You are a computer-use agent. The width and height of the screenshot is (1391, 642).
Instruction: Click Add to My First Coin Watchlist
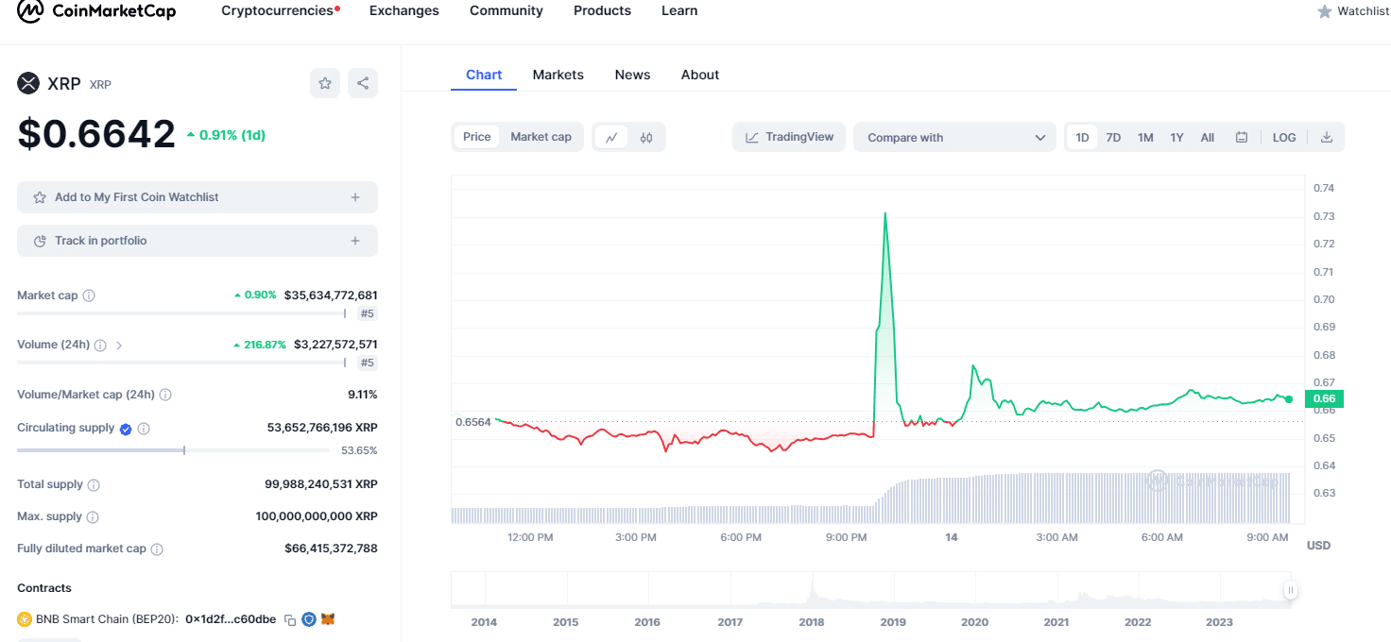197,197
